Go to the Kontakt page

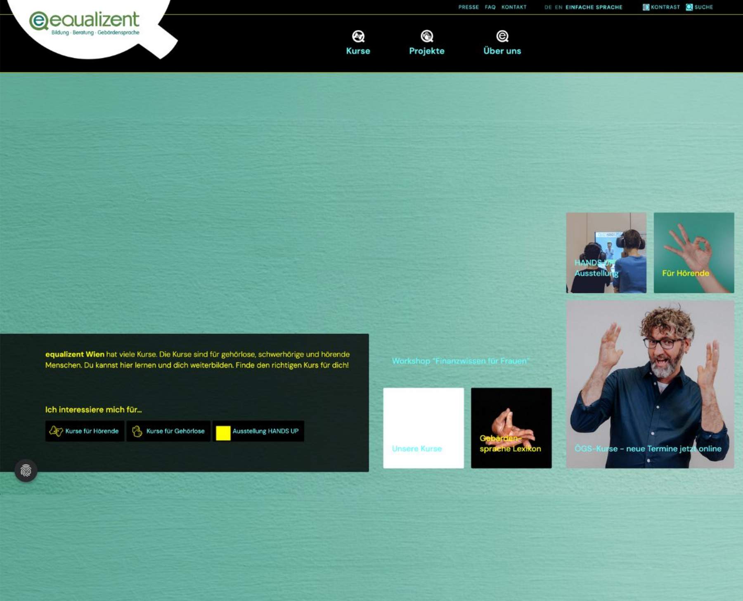514,7
